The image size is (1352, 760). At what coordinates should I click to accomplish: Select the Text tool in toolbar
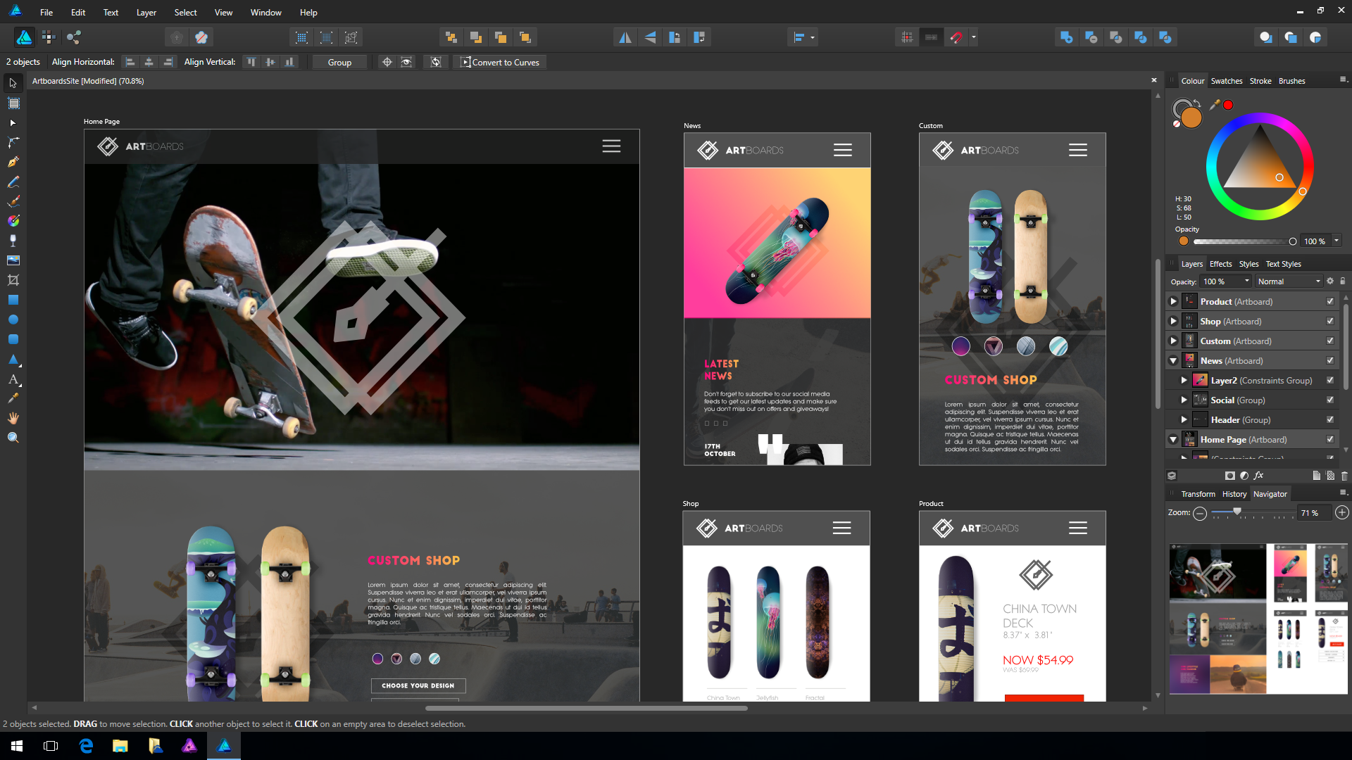pyautogui.click(x=13, y=379)
